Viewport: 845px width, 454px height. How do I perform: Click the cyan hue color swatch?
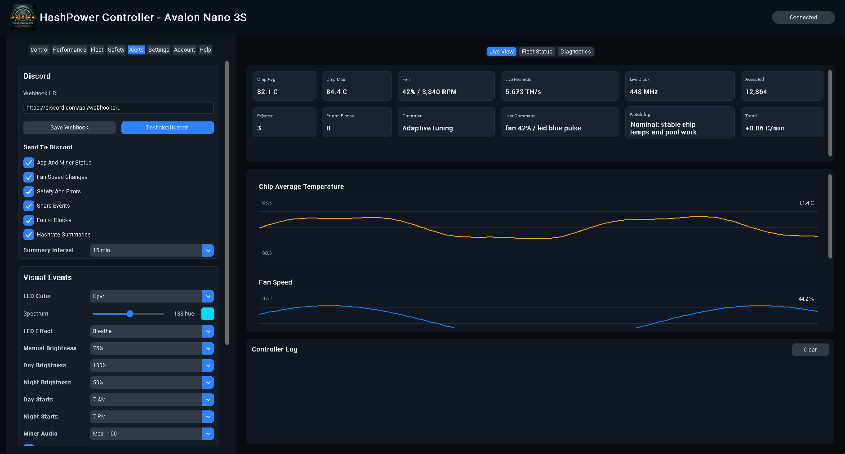[208, 314]
